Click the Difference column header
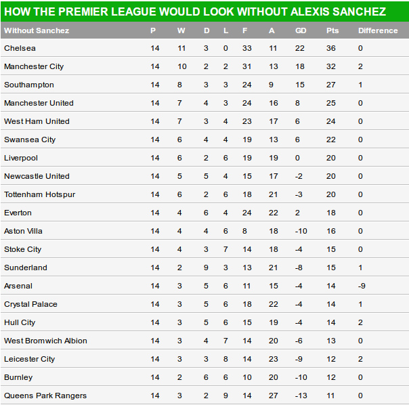 (378, 30)
